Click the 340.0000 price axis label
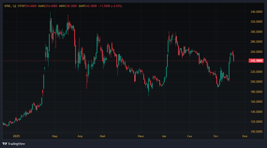 [x=256, y=12]
